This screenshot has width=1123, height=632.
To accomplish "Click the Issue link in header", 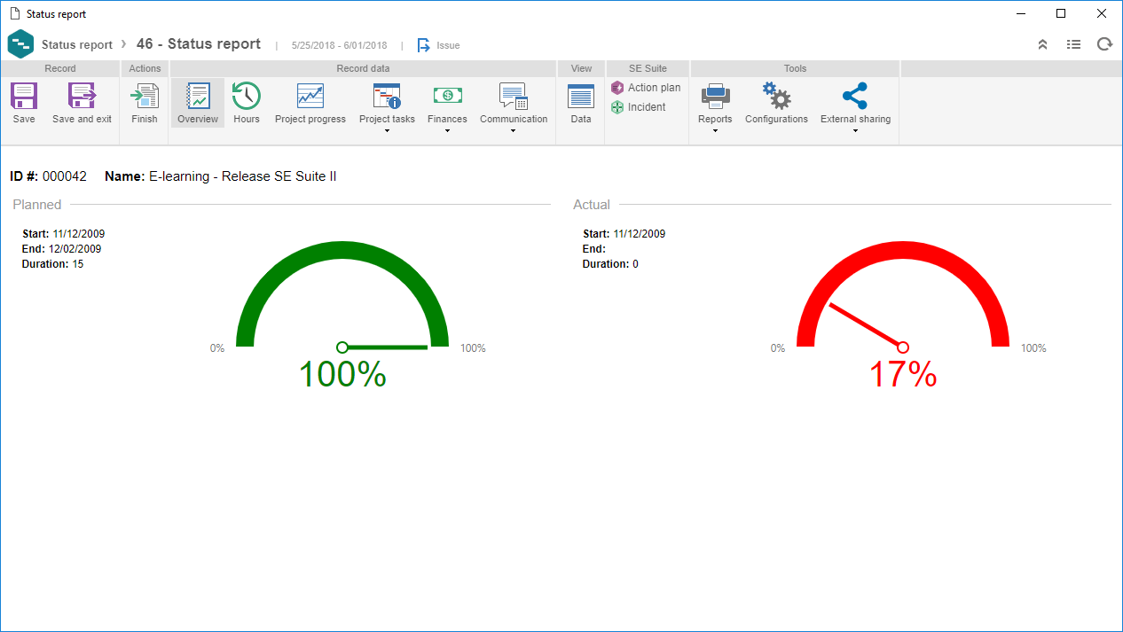I will click(448, 45).
